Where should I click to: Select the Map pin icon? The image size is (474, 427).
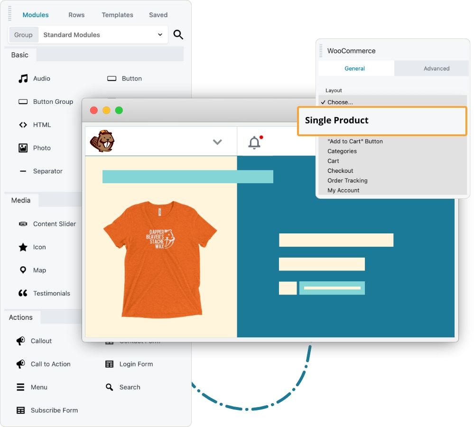click(23, 270)
